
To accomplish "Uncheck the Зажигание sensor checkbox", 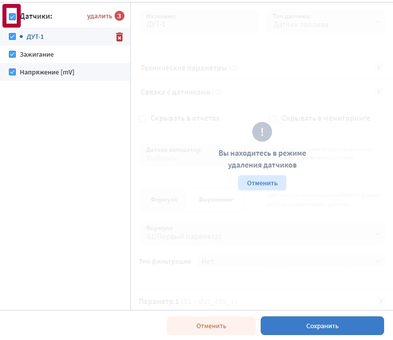I will point(12,54).
